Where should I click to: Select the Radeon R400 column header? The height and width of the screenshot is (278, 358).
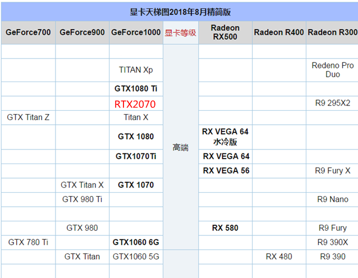click(279, 33)
